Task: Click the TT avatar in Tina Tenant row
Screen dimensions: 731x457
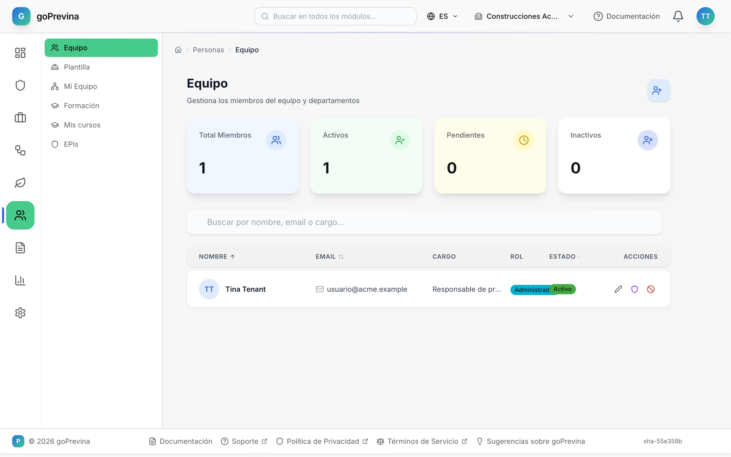Action: pyautogui.click(x=209, y=289)
